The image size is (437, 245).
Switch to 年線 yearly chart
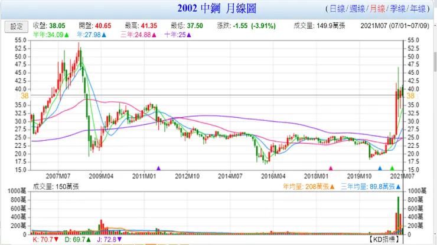pos(418,9)
